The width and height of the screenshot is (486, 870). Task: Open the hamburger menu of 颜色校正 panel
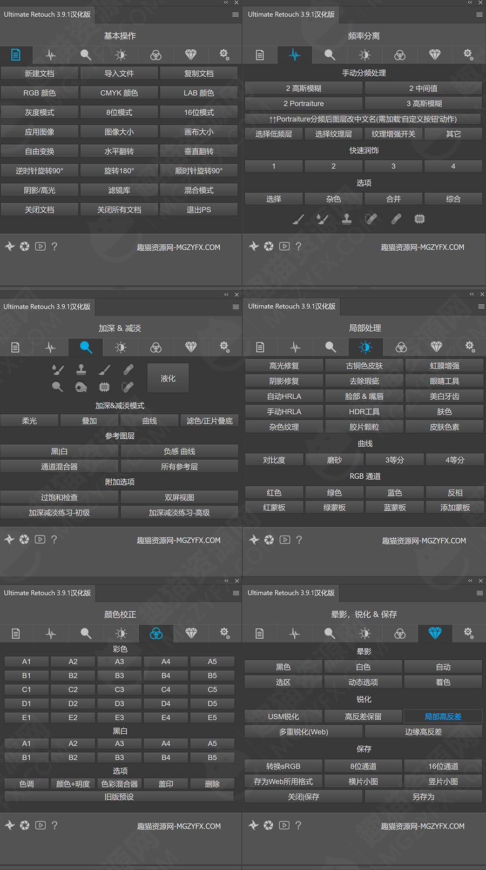click(236, 593)
